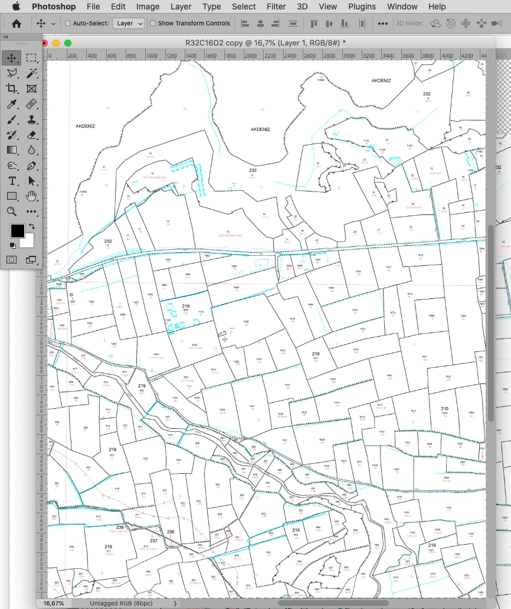The image size is (511, 609).
Task: Select the Zoom magnifier tool
Action: (12, 211)
